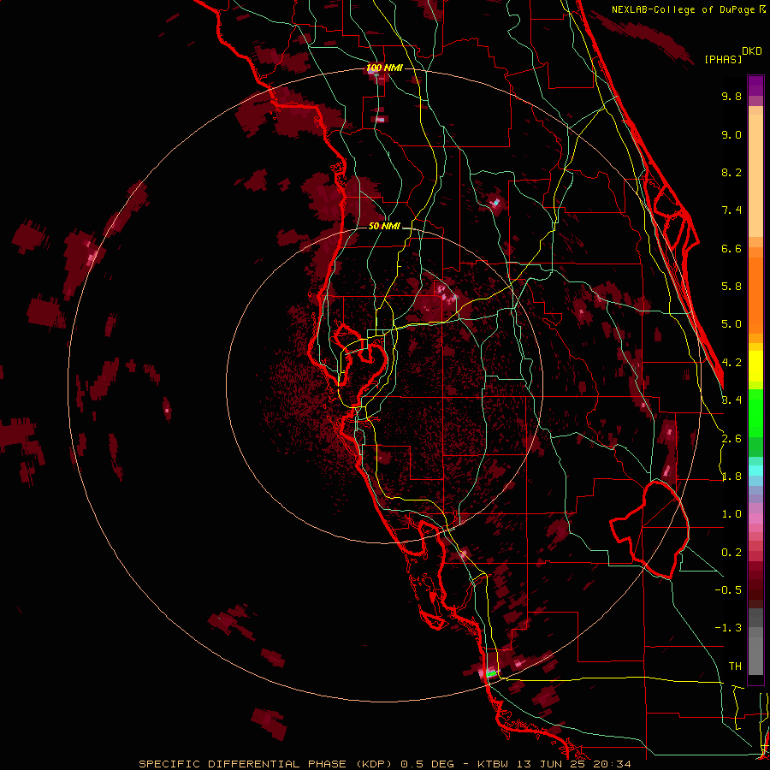Click the bright green radar echo on the southwest coast
Screen dimensions: 770x770
pos(491,674)
